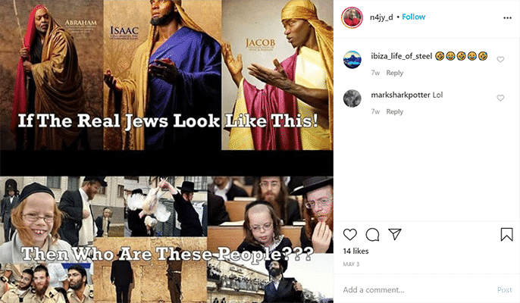
Task: Share post via paper plane icon
Action: pos(395,234)
